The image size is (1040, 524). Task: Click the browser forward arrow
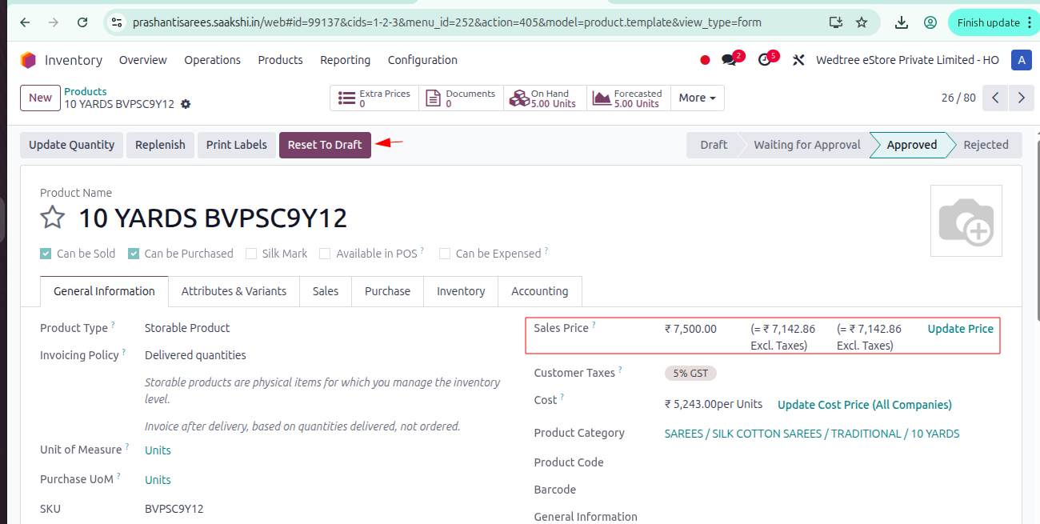[54, 22]
